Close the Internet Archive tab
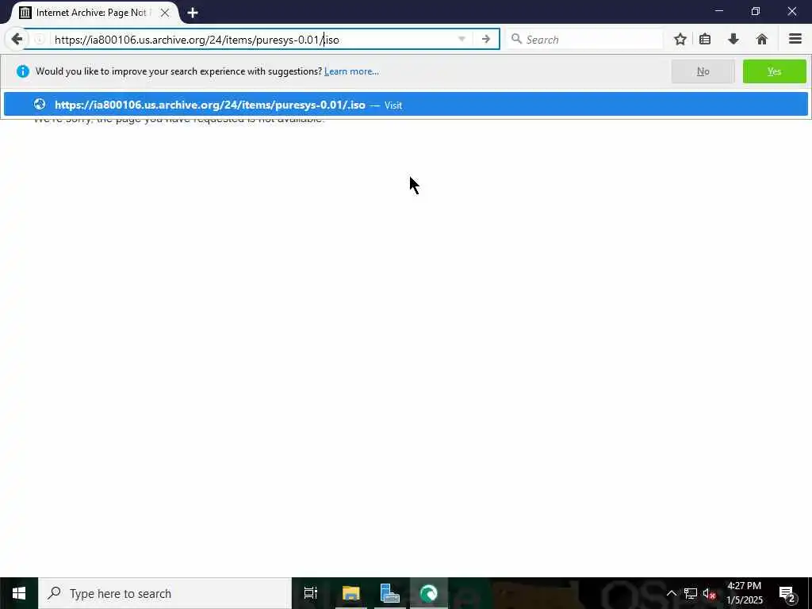This screenshot has height=609, width=812. (165, 13)
